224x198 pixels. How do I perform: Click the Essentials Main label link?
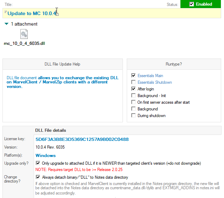point(150,76)
